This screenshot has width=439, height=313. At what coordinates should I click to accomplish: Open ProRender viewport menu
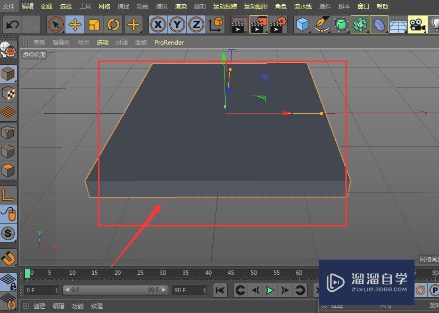tap(169, 43)
